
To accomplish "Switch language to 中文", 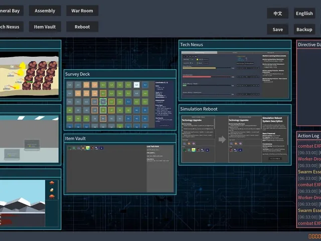I will click(277, 14).
